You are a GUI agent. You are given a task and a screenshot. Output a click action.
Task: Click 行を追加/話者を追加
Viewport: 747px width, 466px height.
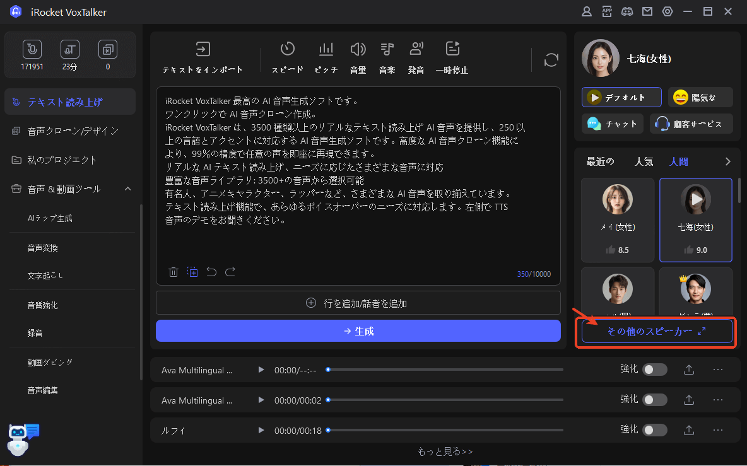[358, 303]
